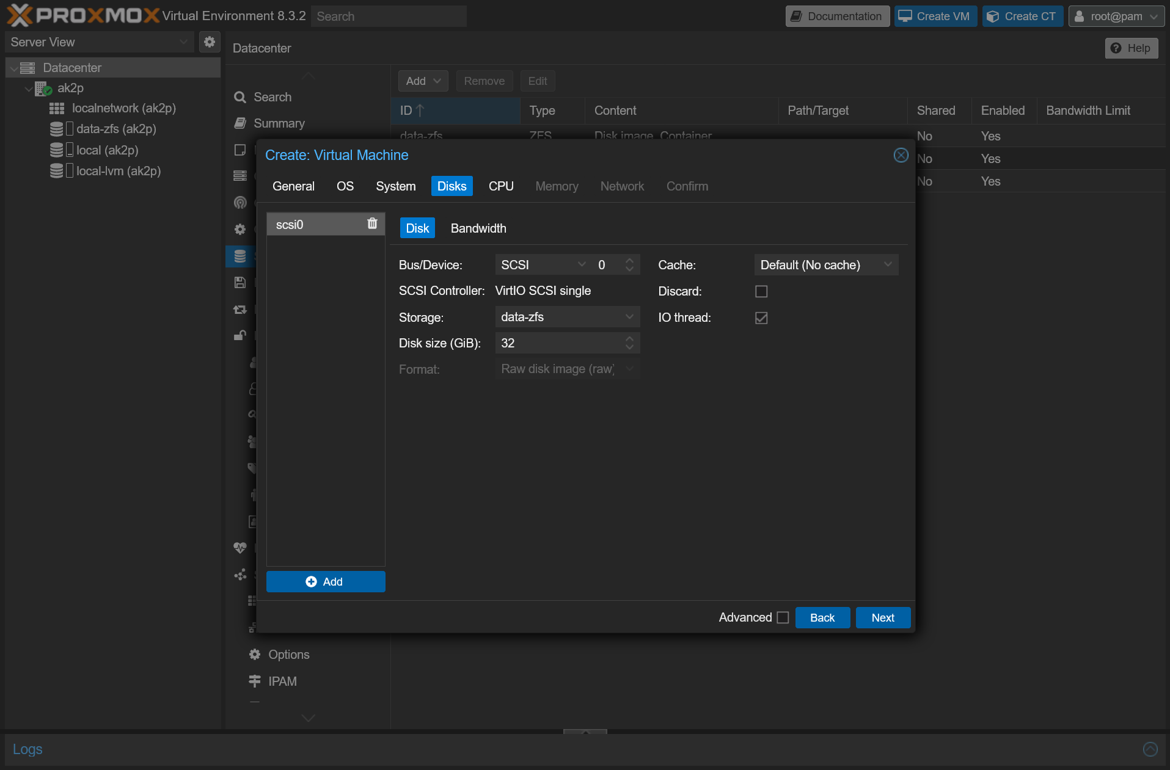Image resolution: width=1170 pixels, height=770 pixels.
Task: Collapse the Datacenter tree node
Action: (x=14, y=68)
